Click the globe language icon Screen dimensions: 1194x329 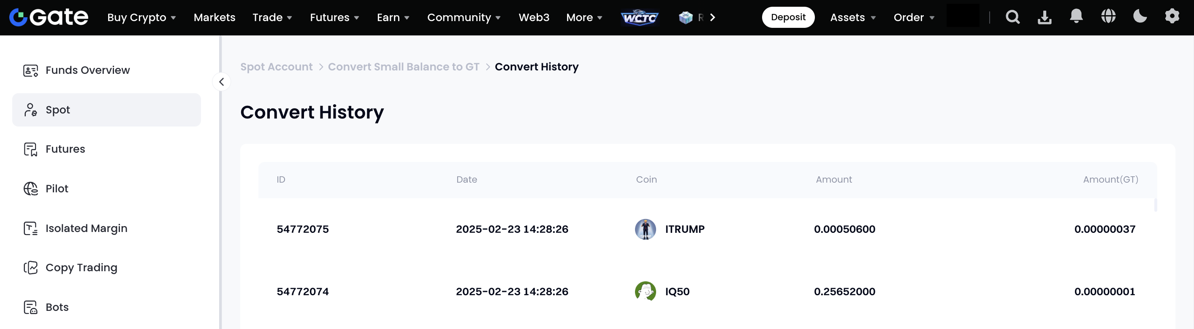coord(1108,17)
